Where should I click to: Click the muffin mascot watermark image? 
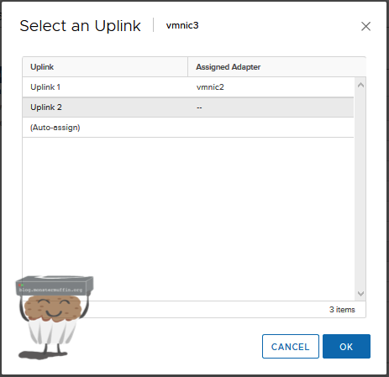(54, 317)
